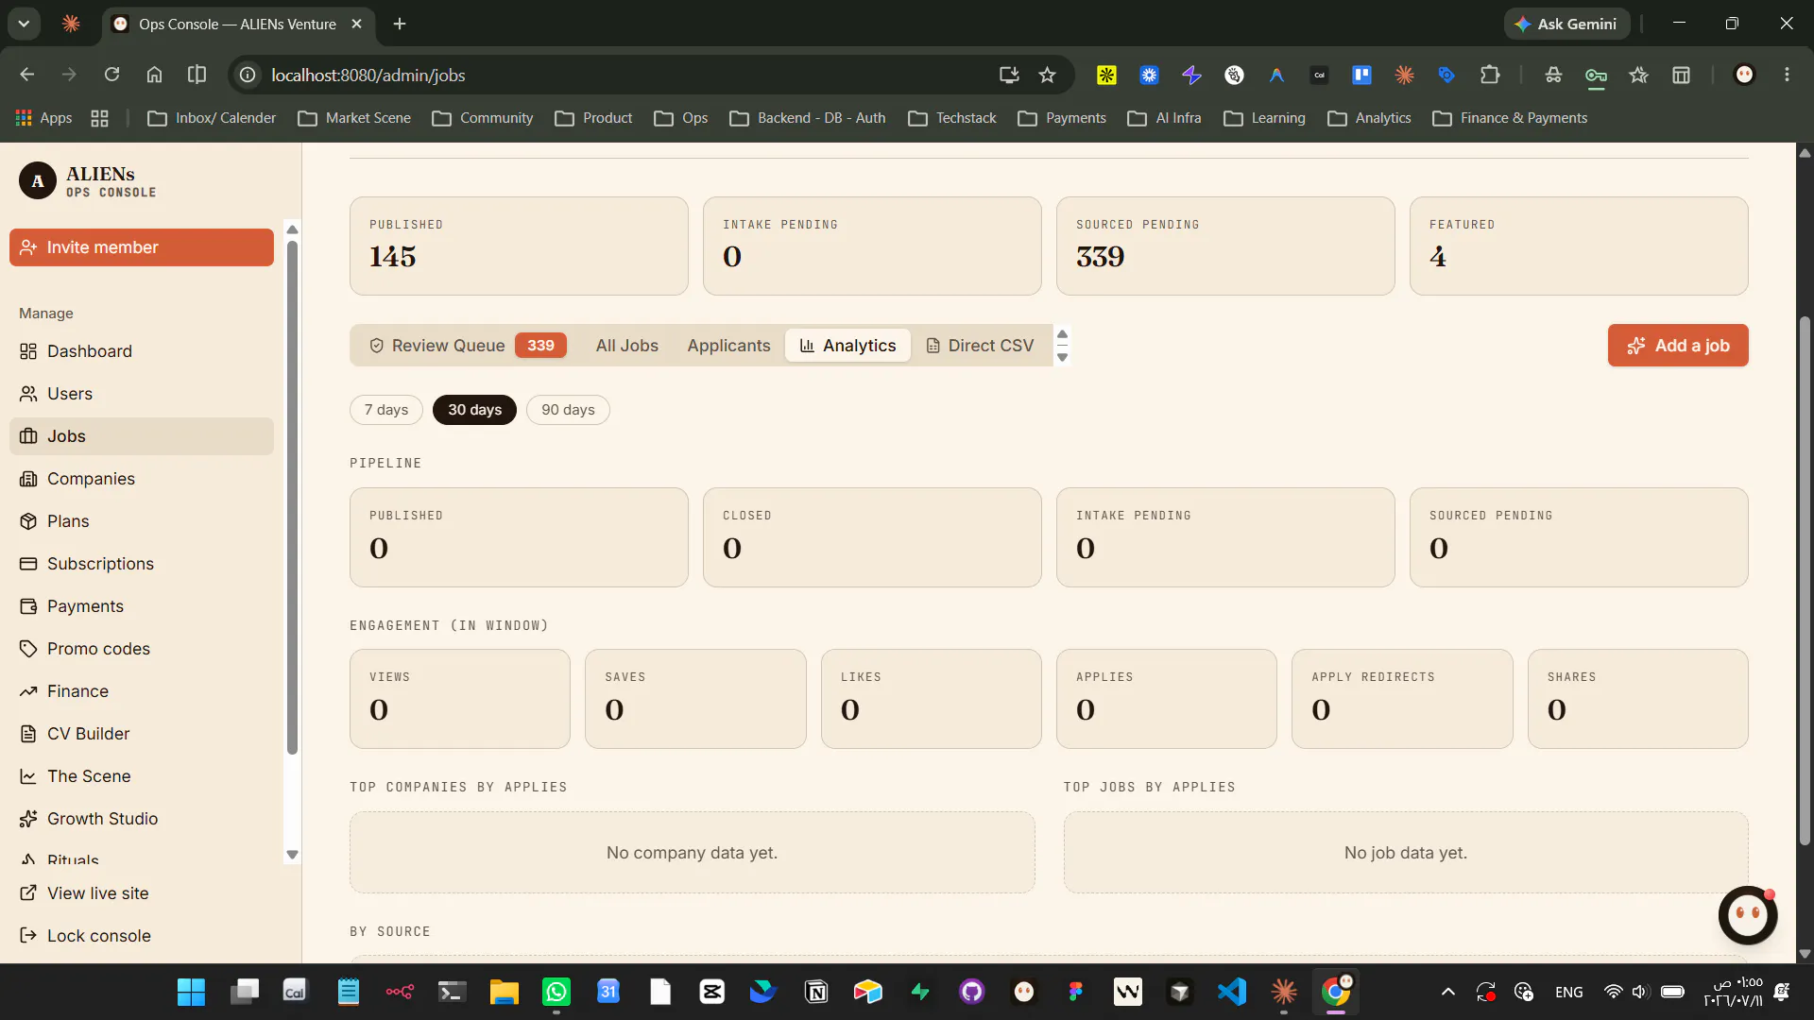
Task: Open Notion from the taskbar
Action: (x=816, y=992)
